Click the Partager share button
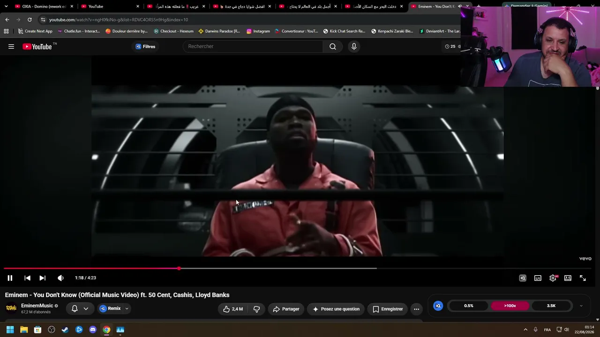The image size is (600, 337). click(286, 309)
